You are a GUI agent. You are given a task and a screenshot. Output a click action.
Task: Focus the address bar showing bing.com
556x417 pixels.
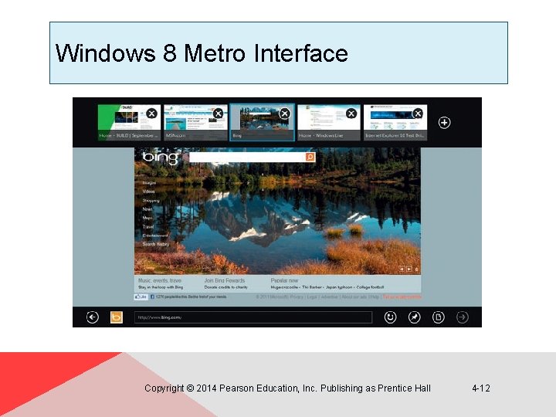click(253, 317)
